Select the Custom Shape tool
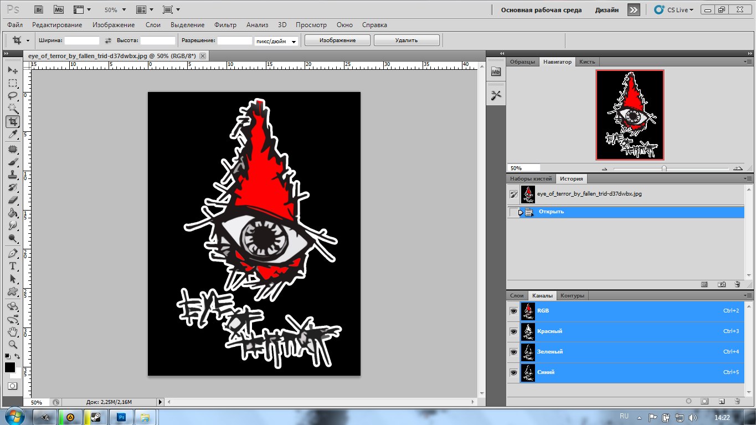 tap(13, 292)
